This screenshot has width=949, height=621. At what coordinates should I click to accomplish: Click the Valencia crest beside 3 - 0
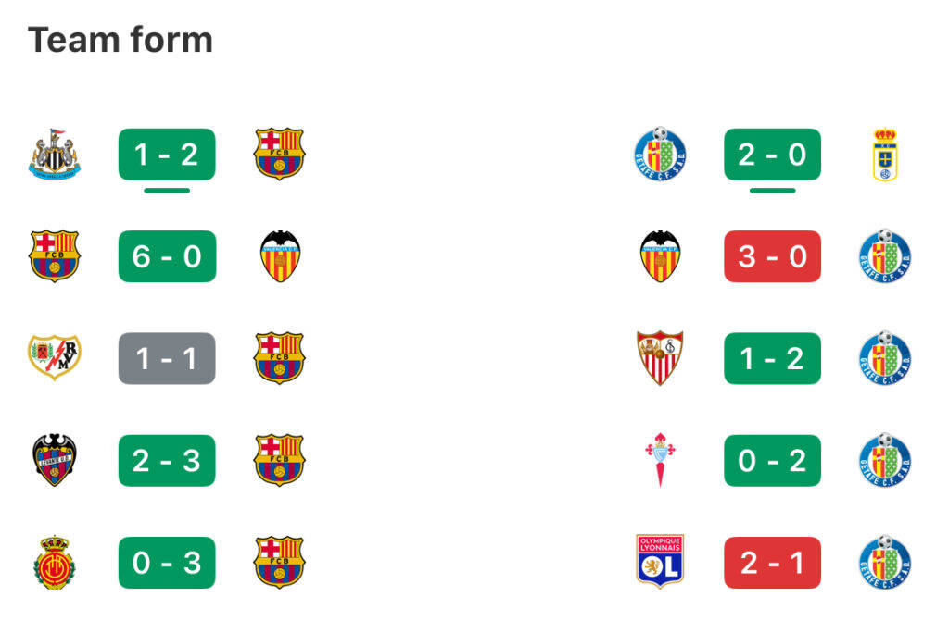[660, 256]
